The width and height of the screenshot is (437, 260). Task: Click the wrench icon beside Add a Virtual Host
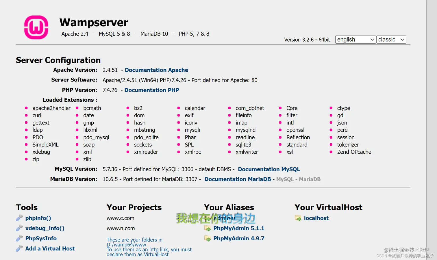(x=19, y=248)
